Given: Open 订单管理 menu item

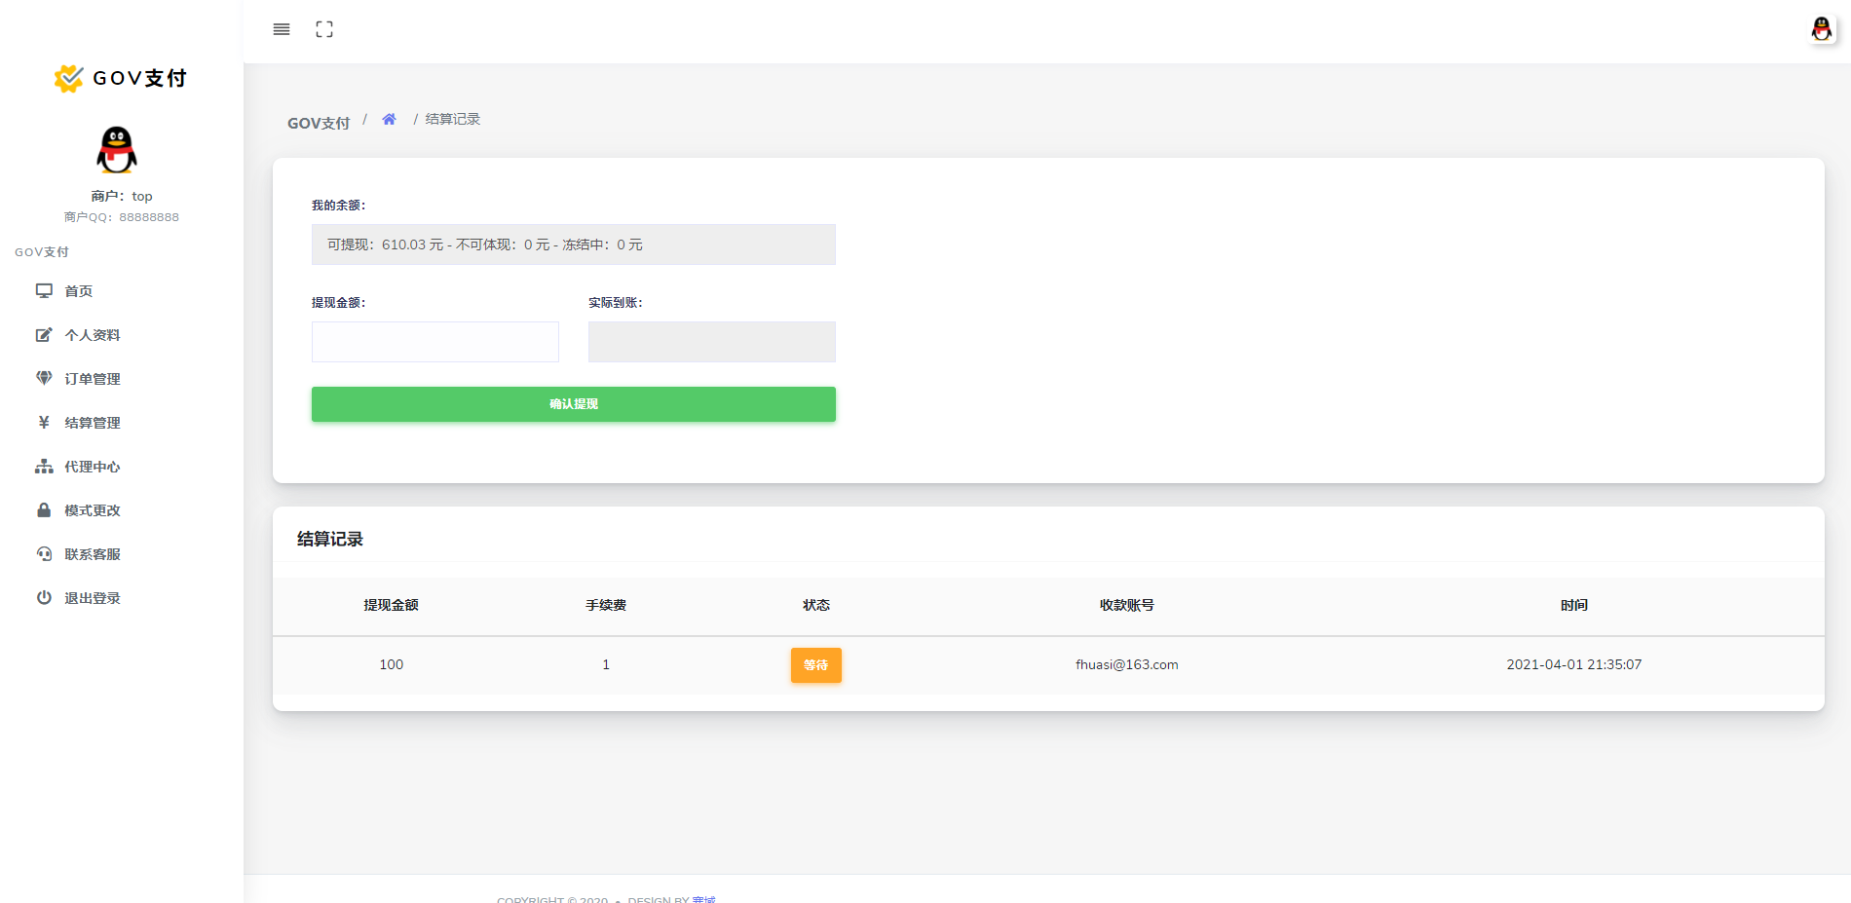Looking at the screenshot, I should tap(93, 379).
